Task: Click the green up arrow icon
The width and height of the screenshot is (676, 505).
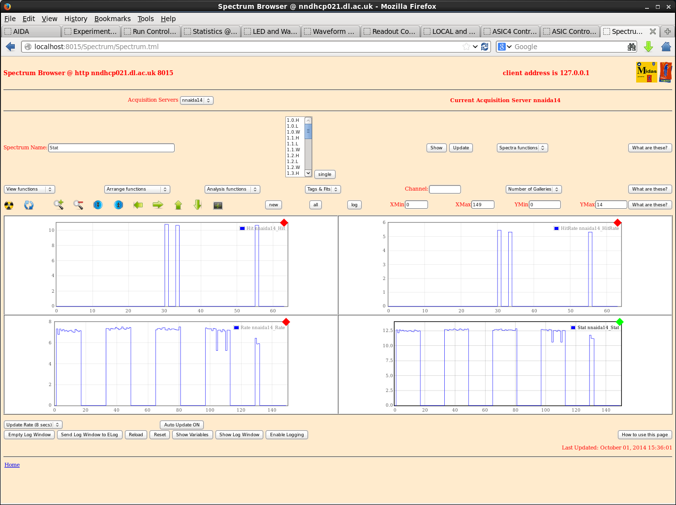Action: coord(178,205)
